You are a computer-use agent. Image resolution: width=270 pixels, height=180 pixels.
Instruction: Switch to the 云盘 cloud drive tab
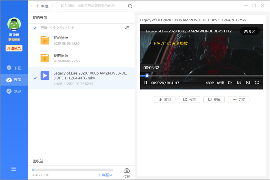pyautogui.click(x=14, y=80)
